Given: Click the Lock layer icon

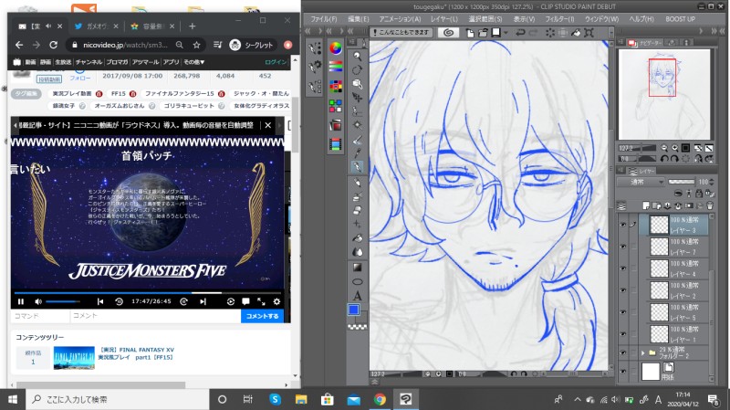Looking at the screenshot, I should [699, 194].
